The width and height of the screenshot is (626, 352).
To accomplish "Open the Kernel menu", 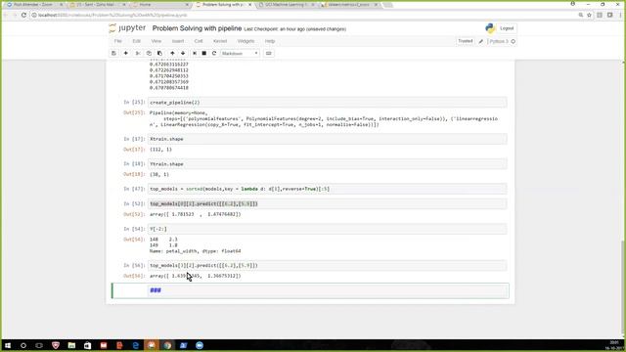I will (x=220, y=41).
